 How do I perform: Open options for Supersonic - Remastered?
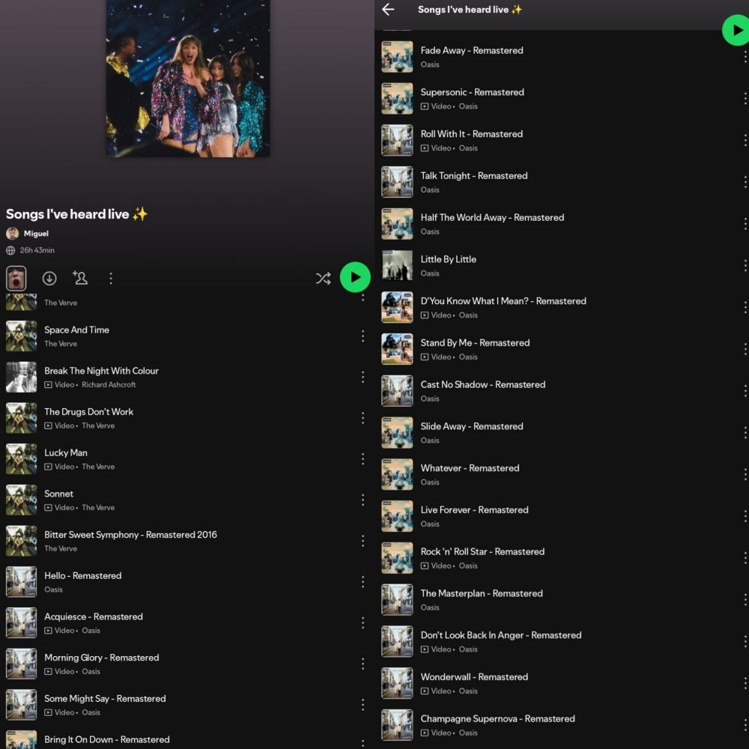(x=745, y=98)
